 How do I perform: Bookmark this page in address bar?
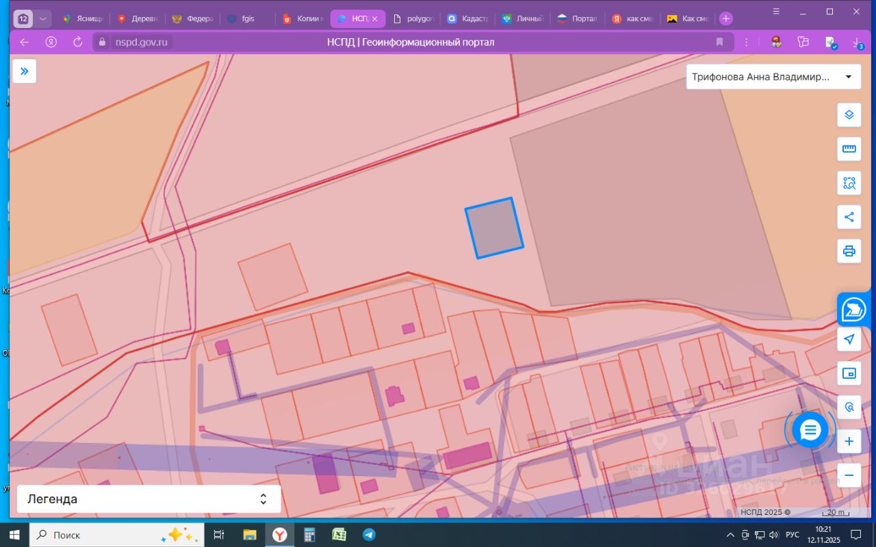tap(719, 42)
